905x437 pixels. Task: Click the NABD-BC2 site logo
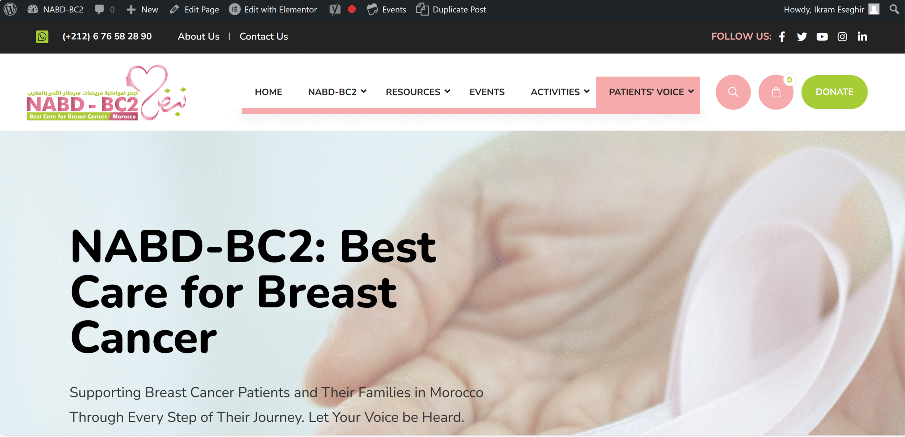coord(106,93)
